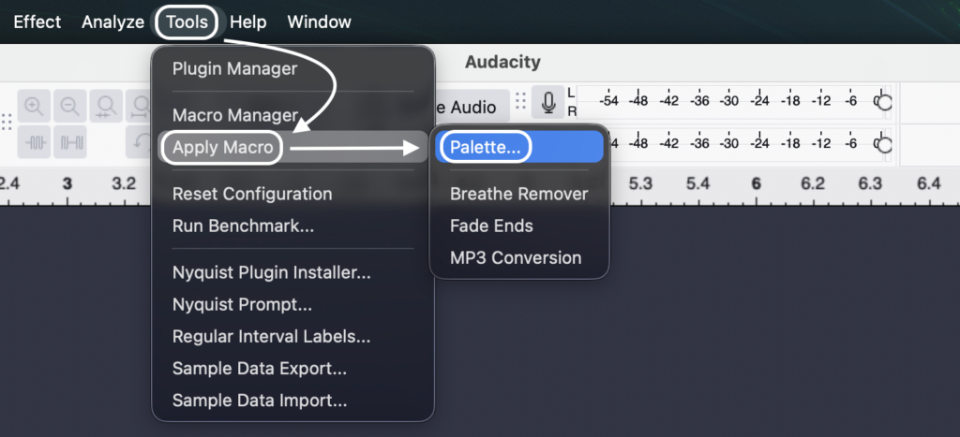Open the Tools menu
The image size is (960, 437).
pos(187,22)
